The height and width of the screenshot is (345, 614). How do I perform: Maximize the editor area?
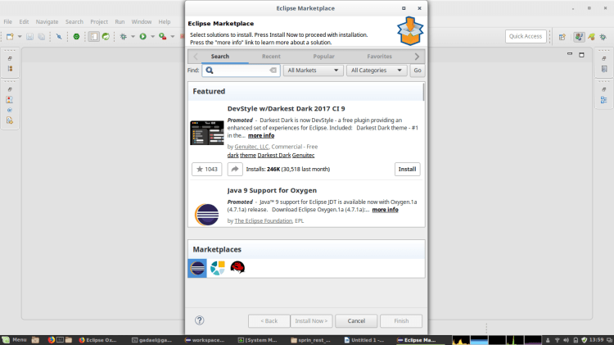click(581, 55)
